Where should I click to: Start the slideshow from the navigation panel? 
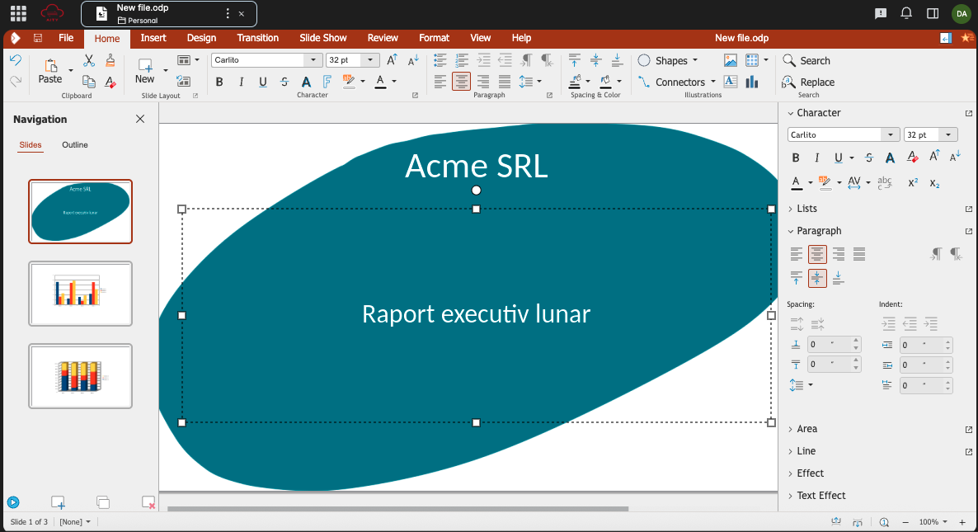pyautogui.click(x=13, y=501)
